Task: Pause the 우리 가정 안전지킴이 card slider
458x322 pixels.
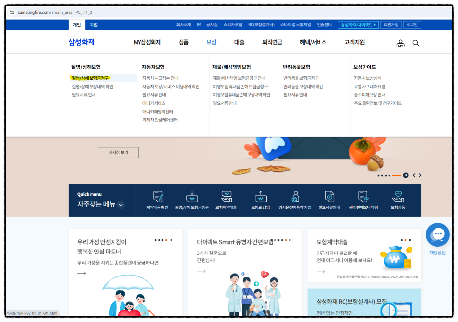Action: (171, 240)
